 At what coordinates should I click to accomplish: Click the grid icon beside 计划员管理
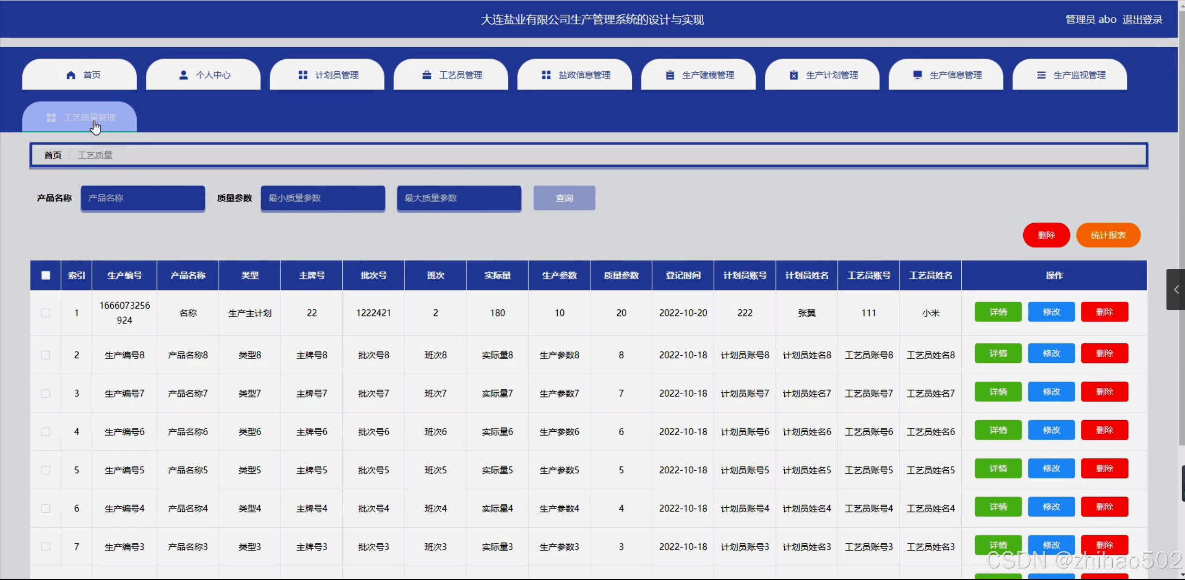click(303, 75)
